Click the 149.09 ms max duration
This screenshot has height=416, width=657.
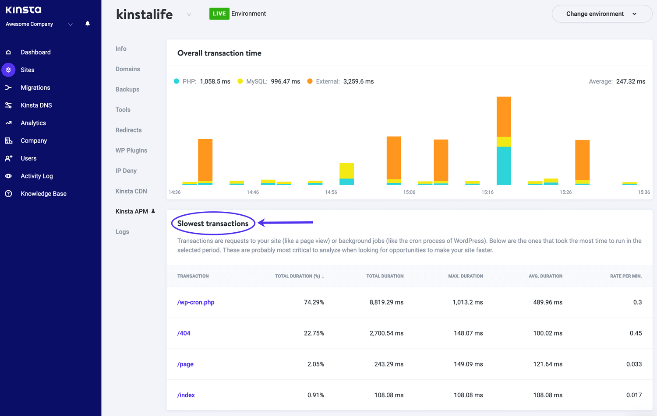coord(468,364)
